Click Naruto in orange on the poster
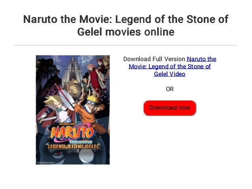252x189 pixels. [90, 112]
